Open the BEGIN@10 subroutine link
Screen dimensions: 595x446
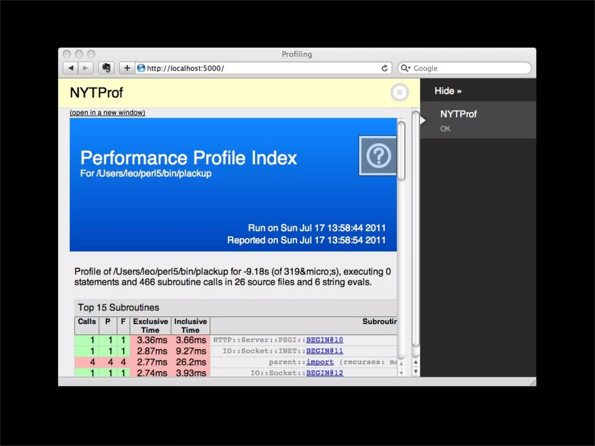(x=324, y=340)
